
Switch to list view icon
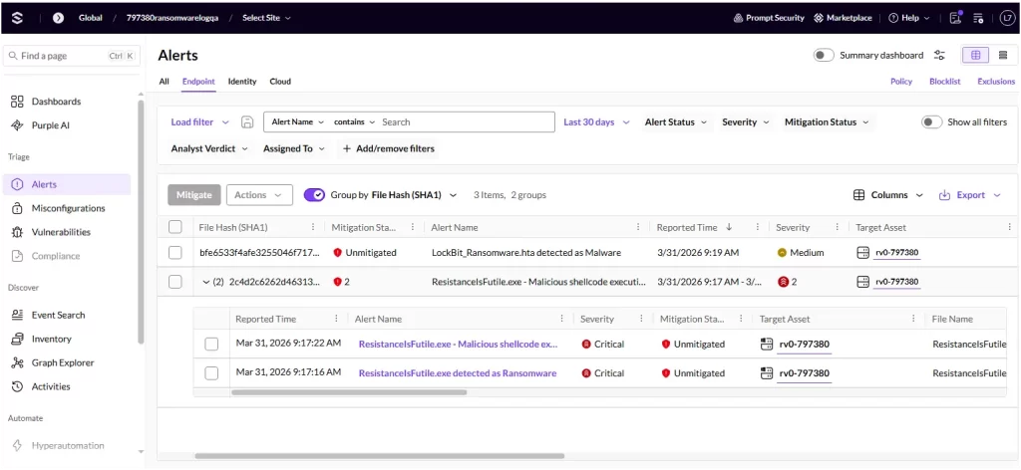pyautogui.click(x=1003, y=55)
